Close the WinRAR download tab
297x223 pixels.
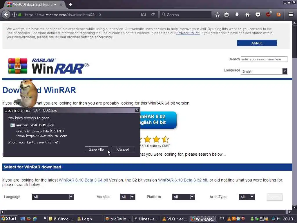61,5
